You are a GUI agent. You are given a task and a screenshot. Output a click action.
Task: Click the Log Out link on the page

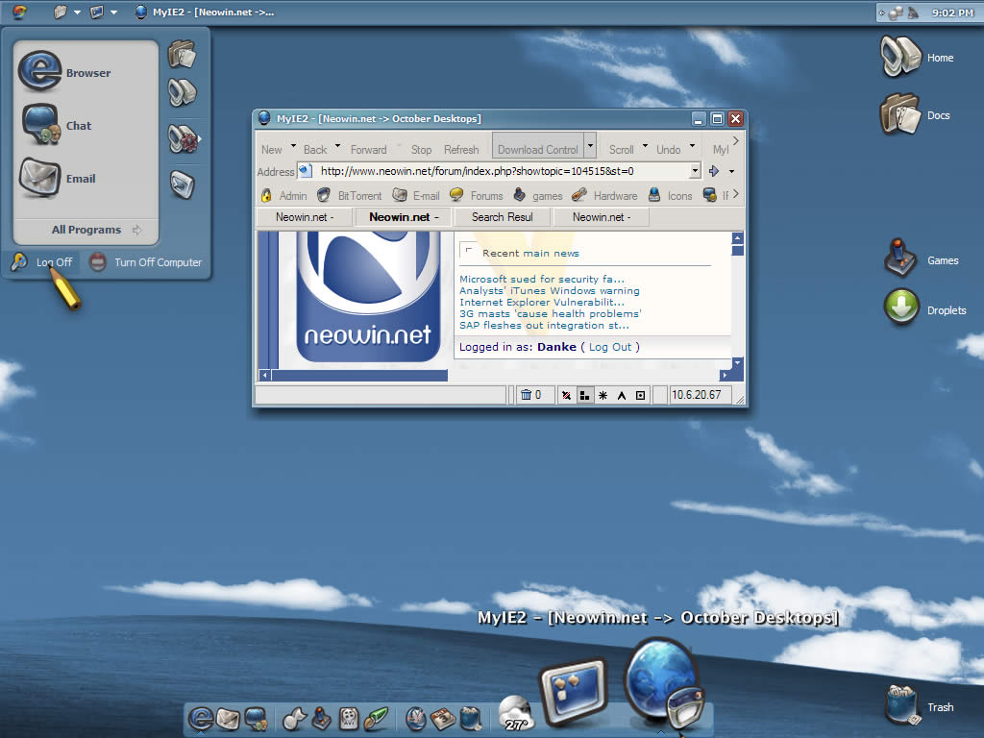pyautogui.click(x=610, y=347)
